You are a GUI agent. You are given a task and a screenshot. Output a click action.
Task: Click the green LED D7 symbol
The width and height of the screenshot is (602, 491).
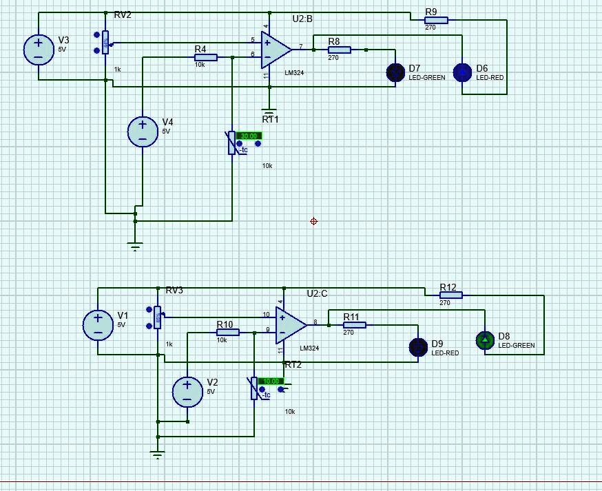point(396,73)
